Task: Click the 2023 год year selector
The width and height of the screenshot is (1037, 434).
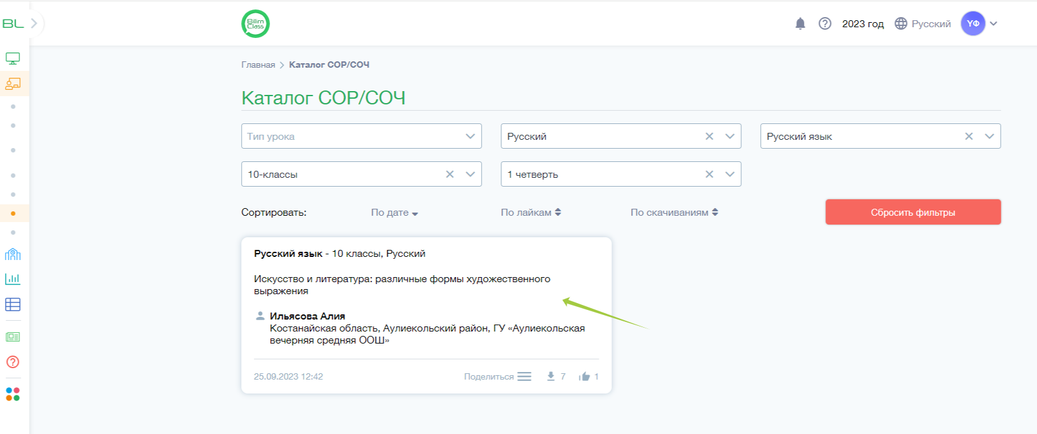Action: (863, 23)
